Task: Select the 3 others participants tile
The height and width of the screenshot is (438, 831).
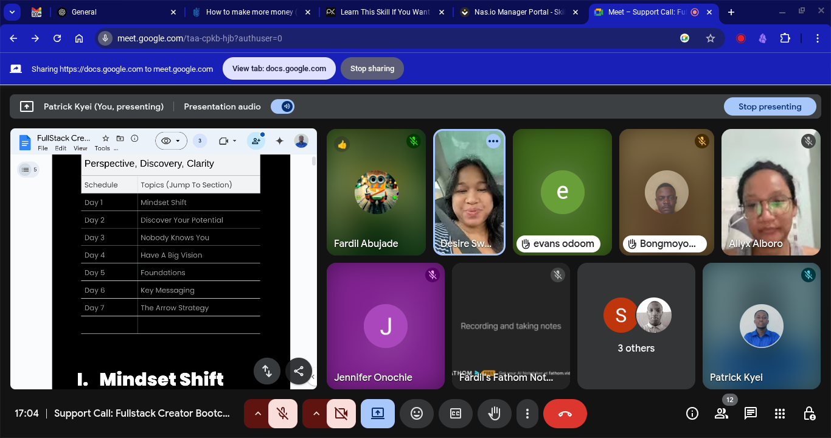Action: pos(636,326)
